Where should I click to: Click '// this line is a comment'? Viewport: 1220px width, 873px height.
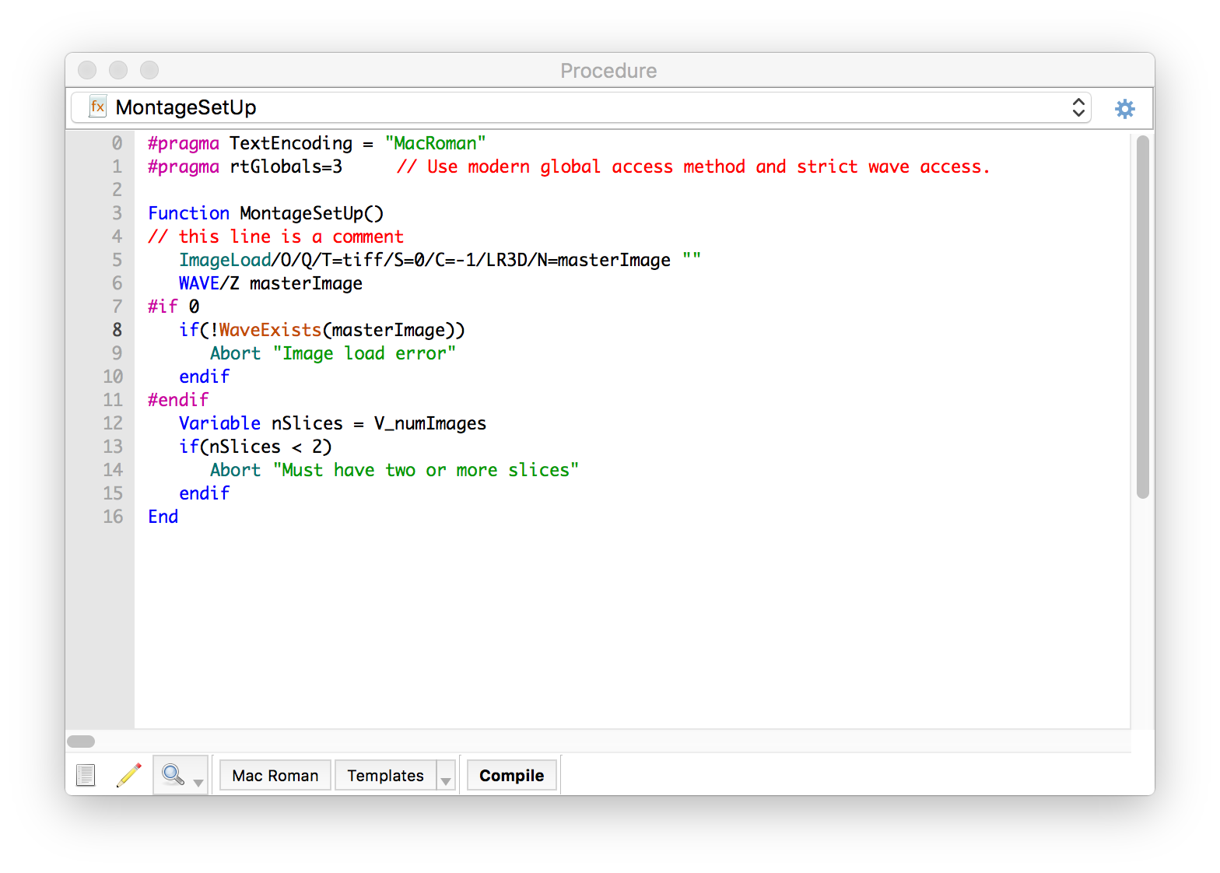point(275,237)
